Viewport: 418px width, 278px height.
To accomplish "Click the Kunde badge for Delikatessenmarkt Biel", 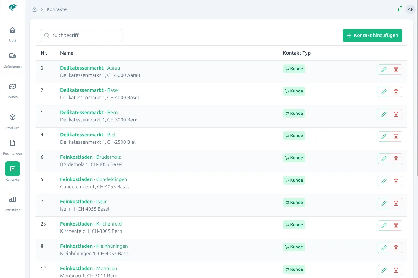I will point(294,135).
